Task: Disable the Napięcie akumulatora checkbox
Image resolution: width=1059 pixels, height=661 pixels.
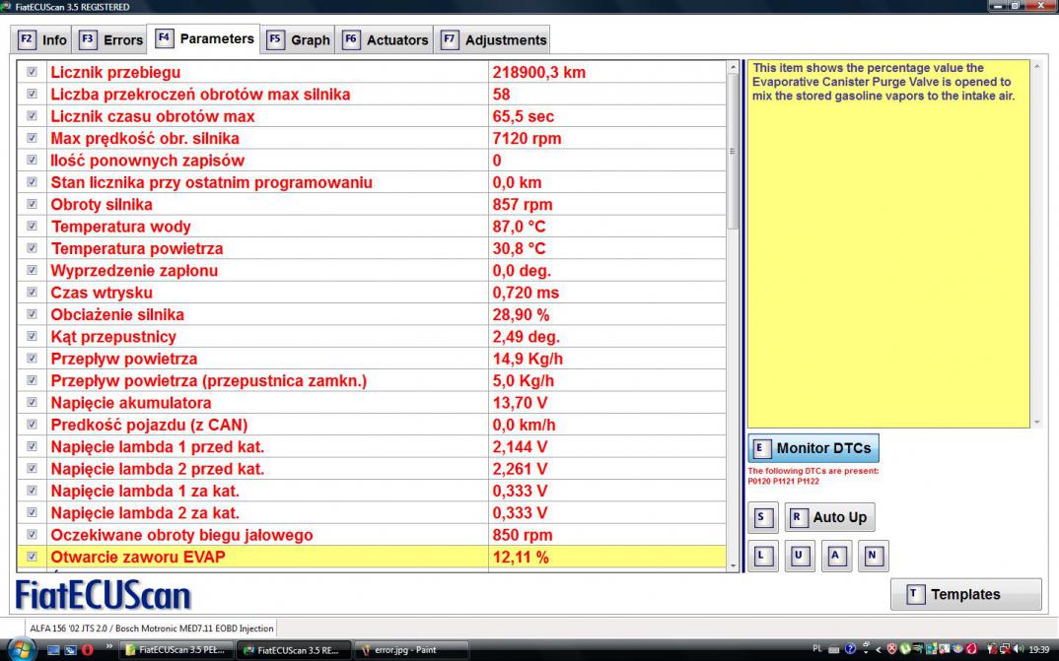Action: [x=32, y=403]
